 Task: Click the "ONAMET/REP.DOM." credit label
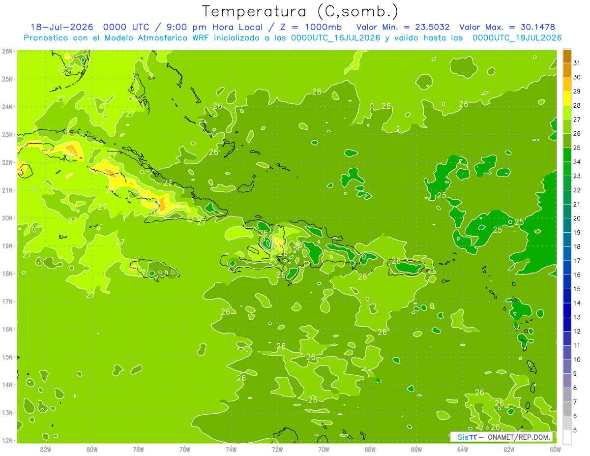point(519,437)
